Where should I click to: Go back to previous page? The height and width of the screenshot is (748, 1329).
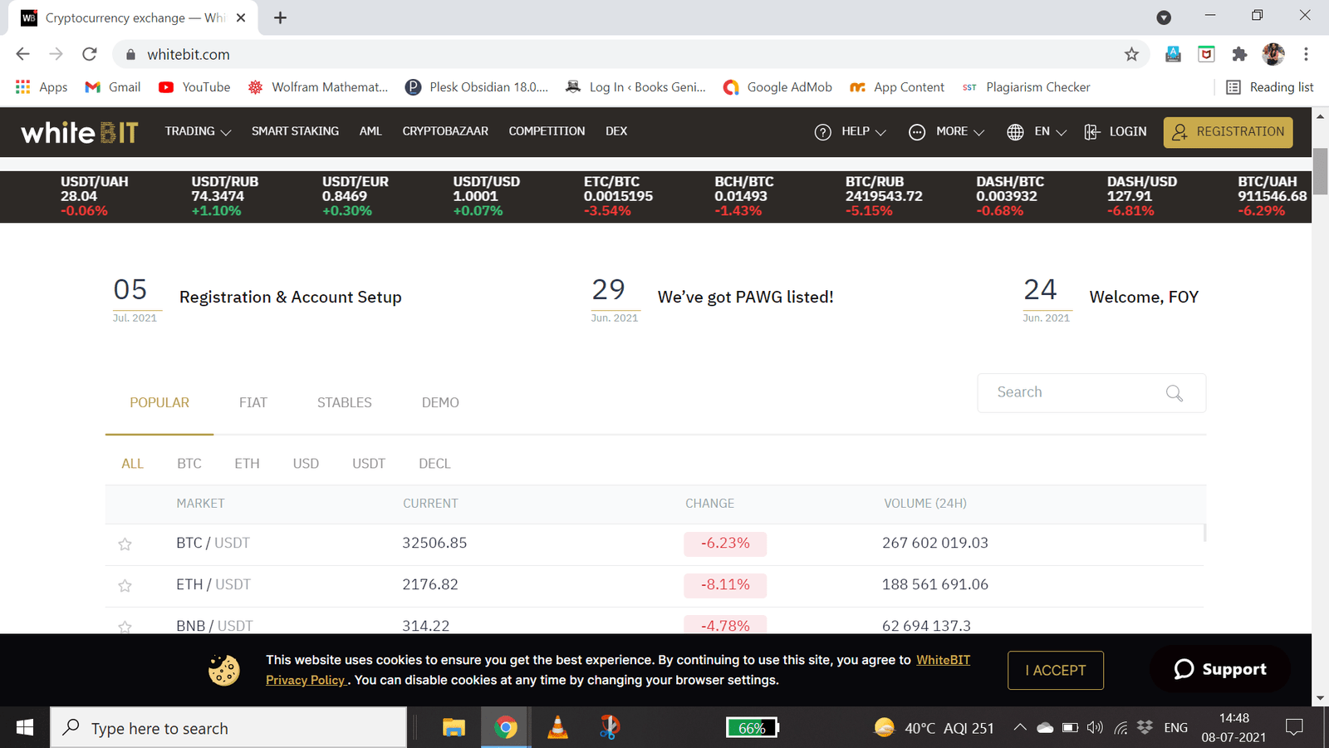(x=23, y=54)
